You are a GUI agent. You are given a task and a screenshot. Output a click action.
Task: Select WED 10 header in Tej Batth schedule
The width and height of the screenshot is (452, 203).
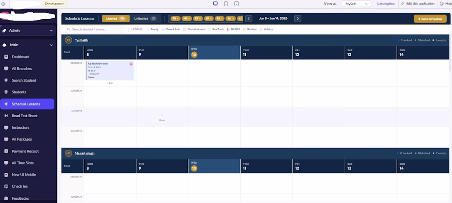(x=214, y=52)
